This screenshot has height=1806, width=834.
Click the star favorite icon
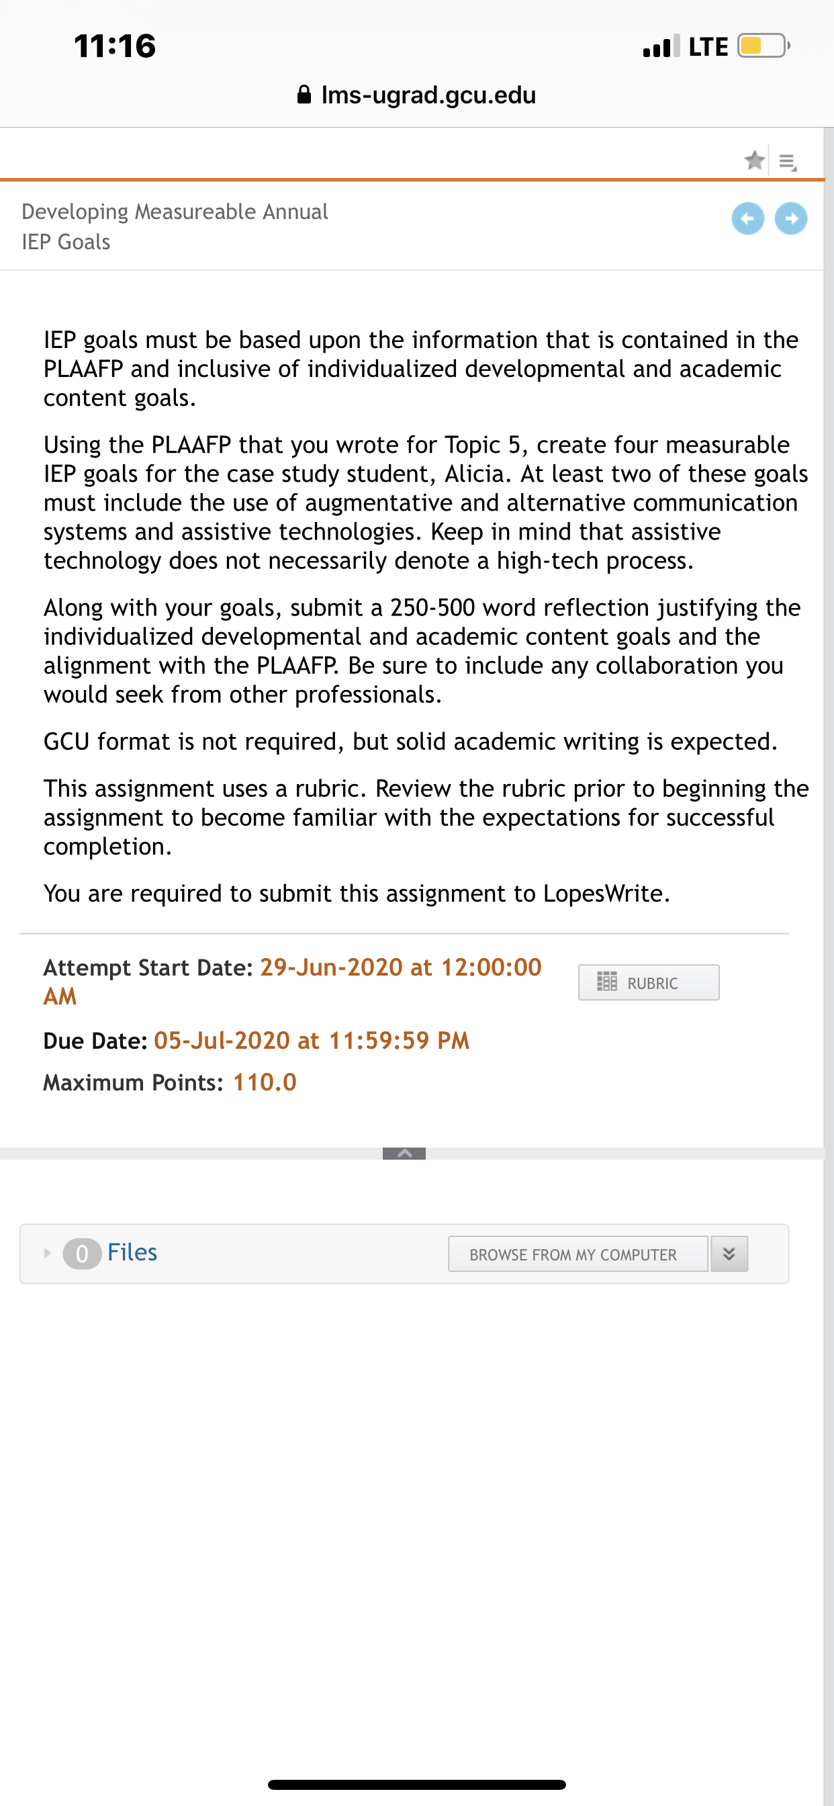pos(754,161)
